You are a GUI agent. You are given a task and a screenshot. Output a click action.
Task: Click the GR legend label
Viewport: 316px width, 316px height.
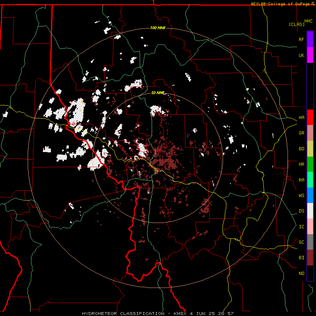pyautogui.click(x=301, y=133)
